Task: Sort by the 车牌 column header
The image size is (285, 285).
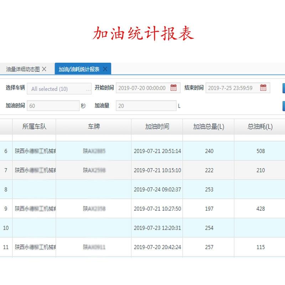Action: click(x=94, y=126)
